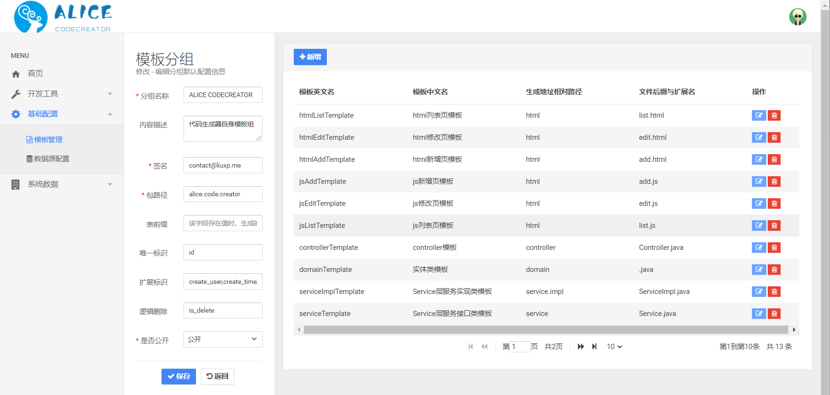Go to first page icon

[471, 347]
